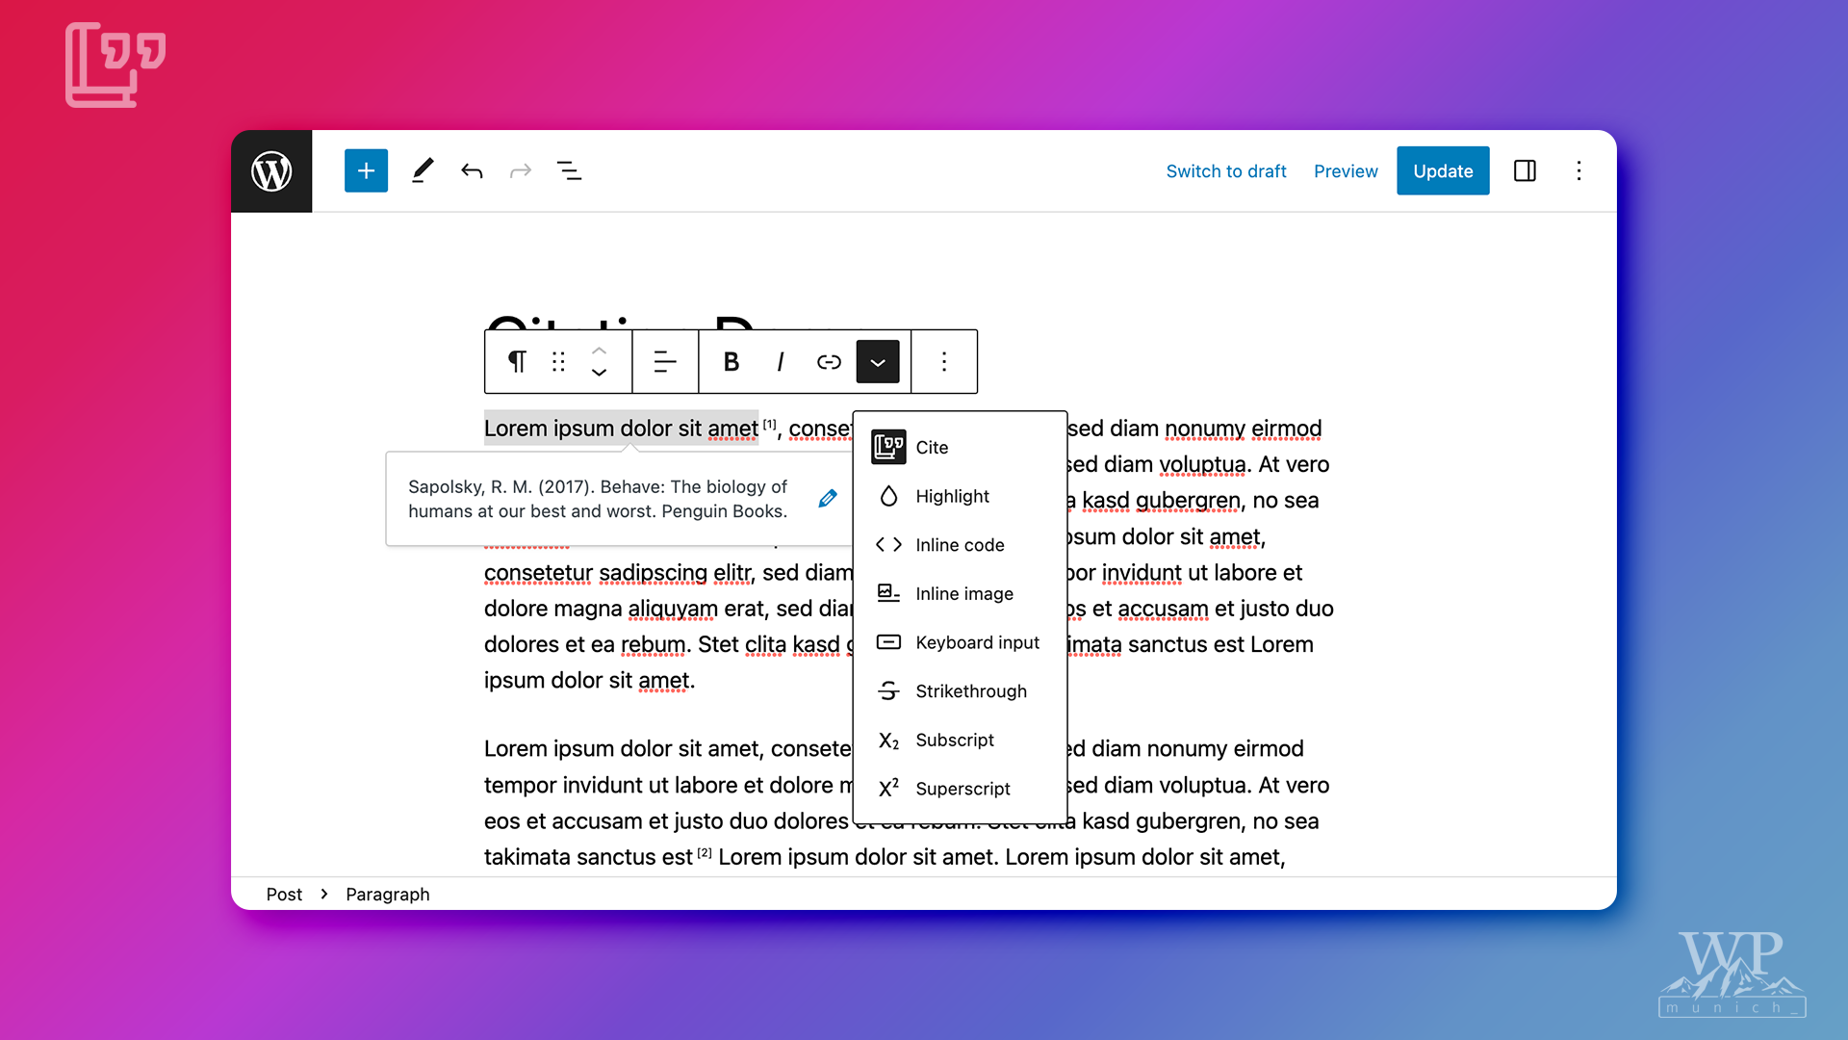Click the Cite icon in dropdown menu
This screenshot has height=1040, width=1848.
click(x=887, y=447)
